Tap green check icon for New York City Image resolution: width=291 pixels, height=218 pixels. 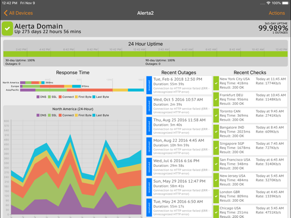(216, 83)
